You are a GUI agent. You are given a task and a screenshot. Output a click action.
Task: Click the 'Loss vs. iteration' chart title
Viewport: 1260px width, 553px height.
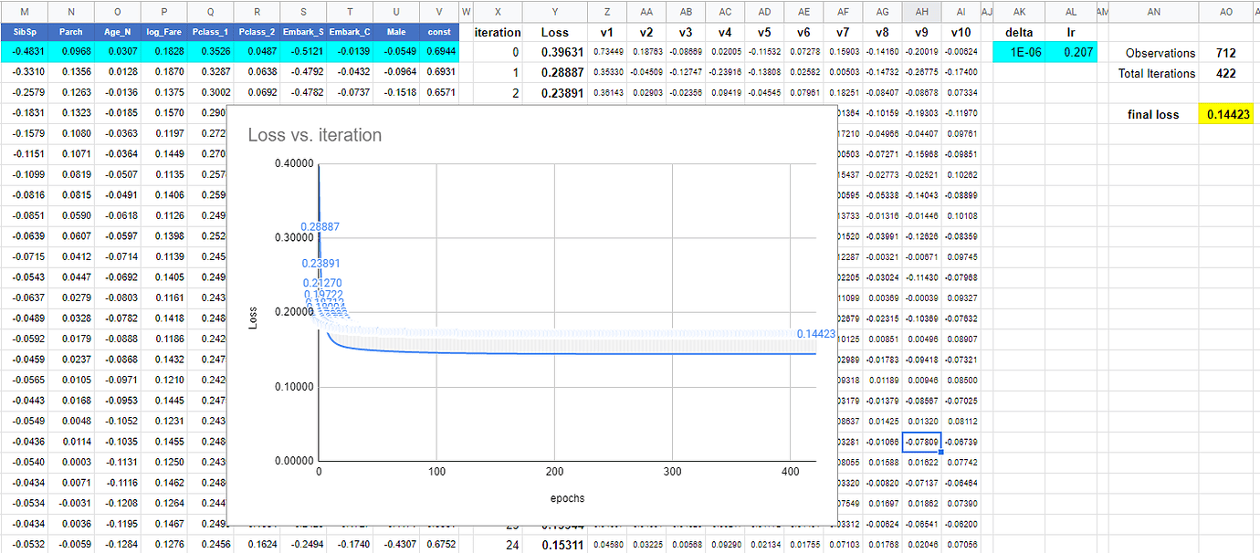tap(315, 135)
